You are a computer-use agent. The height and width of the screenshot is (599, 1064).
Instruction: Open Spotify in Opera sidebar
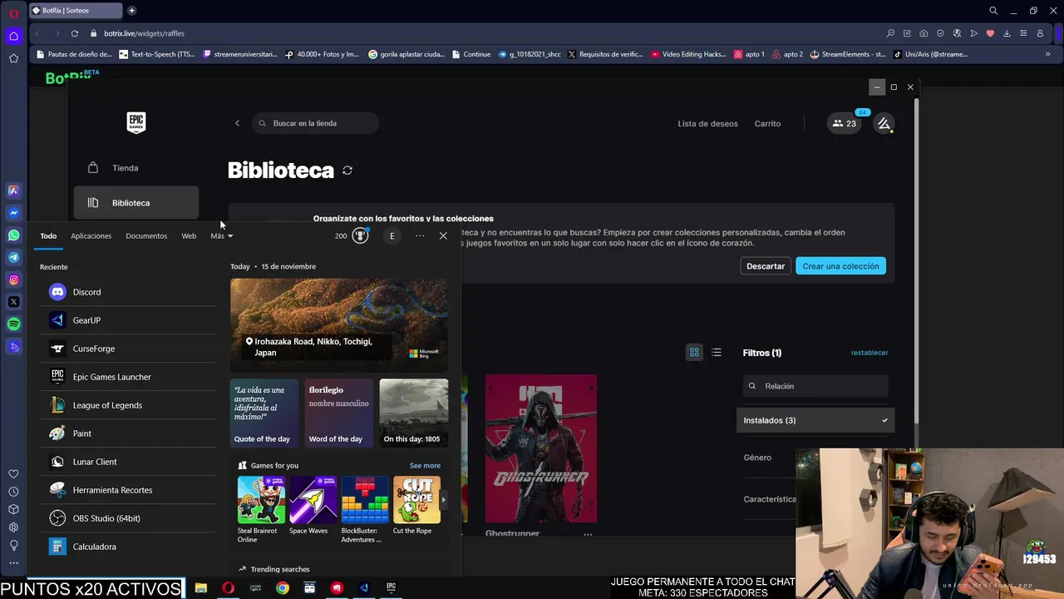pyautogui.click(x=13, y=324)
